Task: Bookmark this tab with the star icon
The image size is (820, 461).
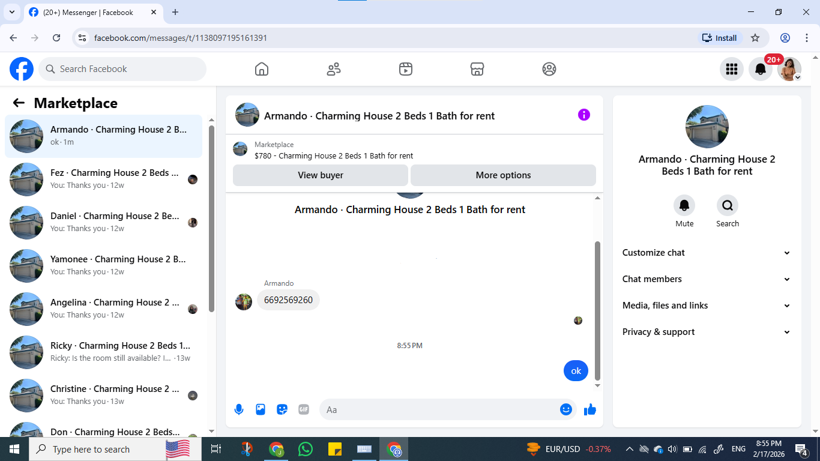Action: click(755, 38)
